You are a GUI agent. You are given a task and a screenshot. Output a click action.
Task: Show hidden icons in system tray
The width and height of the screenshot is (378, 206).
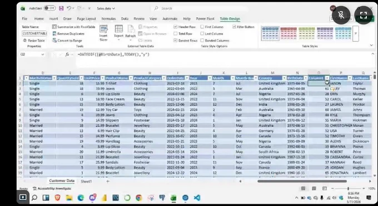296,198
